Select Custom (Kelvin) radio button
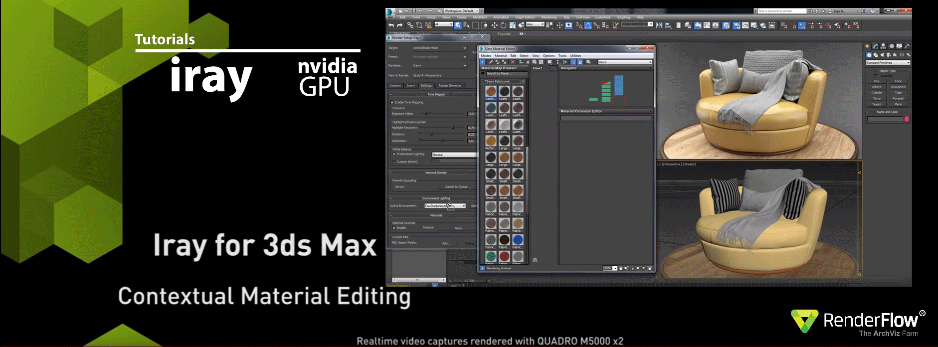938x347 pixels. (394, 162)
